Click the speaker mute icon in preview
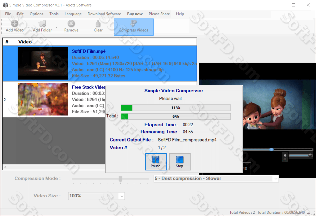 pos(285,155)
